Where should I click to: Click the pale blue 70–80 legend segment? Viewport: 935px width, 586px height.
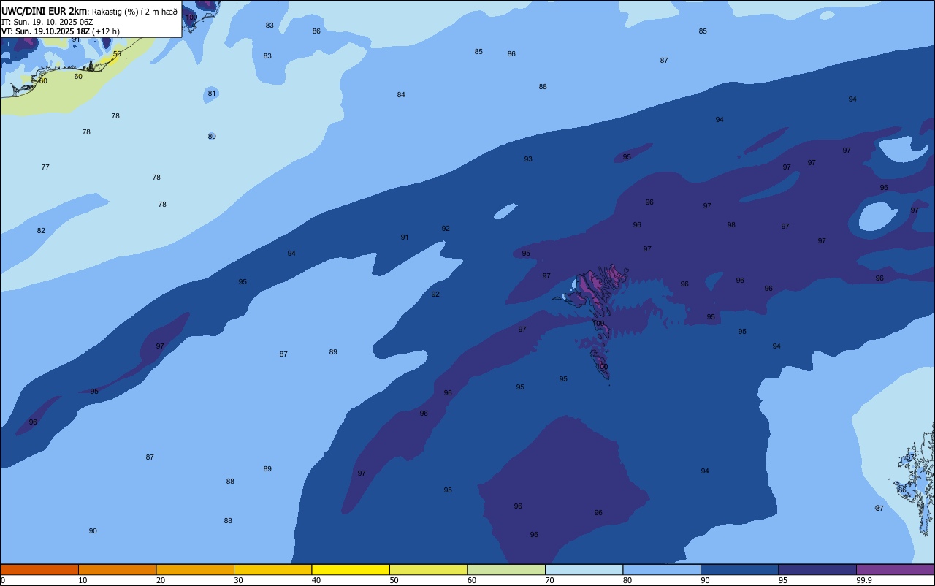coord(584,569)
